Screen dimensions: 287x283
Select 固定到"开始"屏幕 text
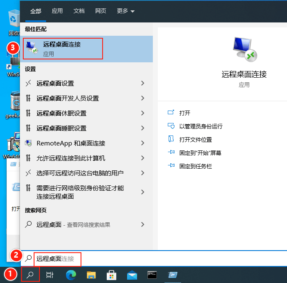coord(200,153)
